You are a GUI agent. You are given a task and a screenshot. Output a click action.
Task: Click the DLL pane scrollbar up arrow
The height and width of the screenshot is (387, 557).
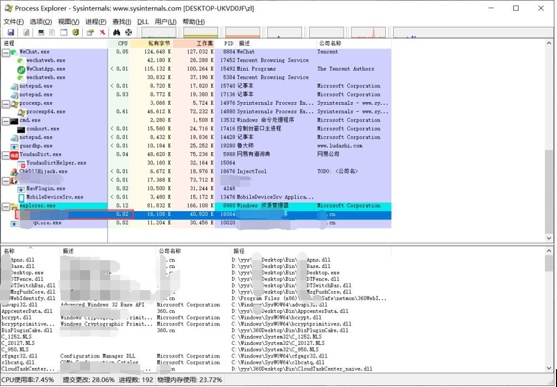click(x=549, y=251)
